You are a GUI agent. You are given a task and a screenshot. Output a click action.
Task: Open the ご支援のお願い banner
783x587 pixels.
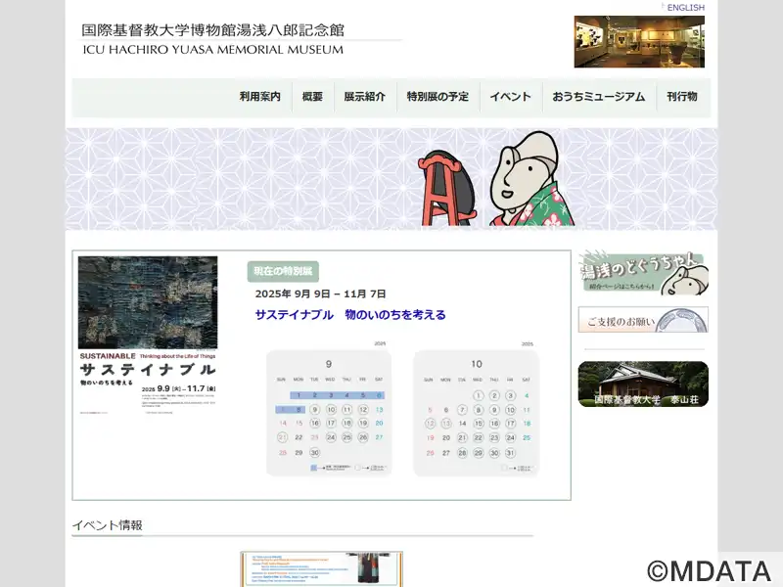tap(642, 320)
